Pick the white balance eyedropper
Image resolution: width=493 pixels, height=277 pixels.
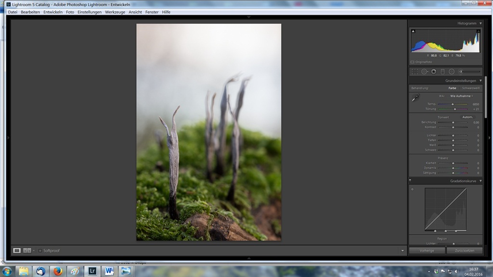[415, 98]
